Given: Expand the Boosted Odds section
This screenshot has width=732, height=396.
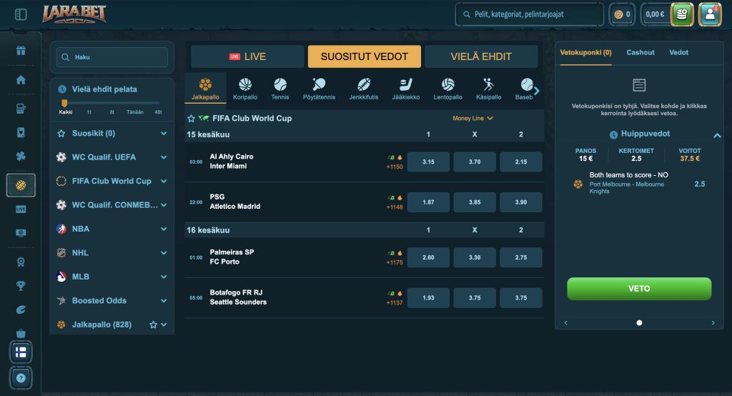Looking at the screenshot, I should (112, 301).
